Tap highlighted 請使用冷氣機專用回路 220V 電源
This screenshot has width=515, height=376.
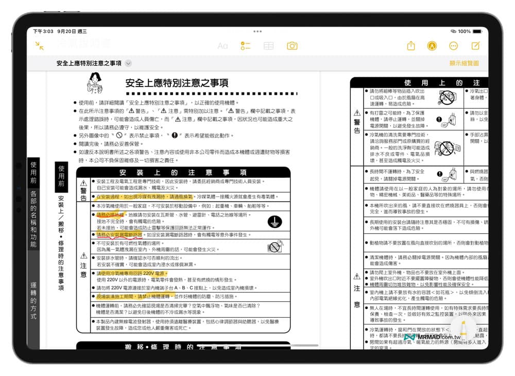click(x=132, y=273)
